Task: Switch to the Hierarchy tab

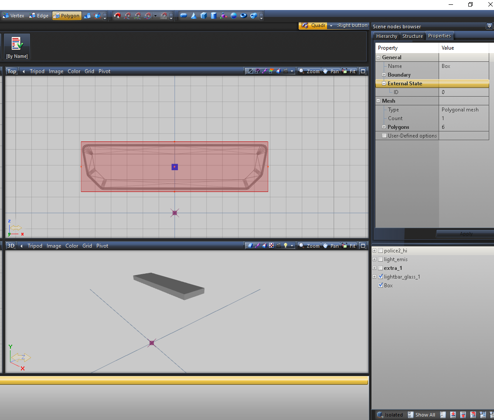Action: point(386,36)
